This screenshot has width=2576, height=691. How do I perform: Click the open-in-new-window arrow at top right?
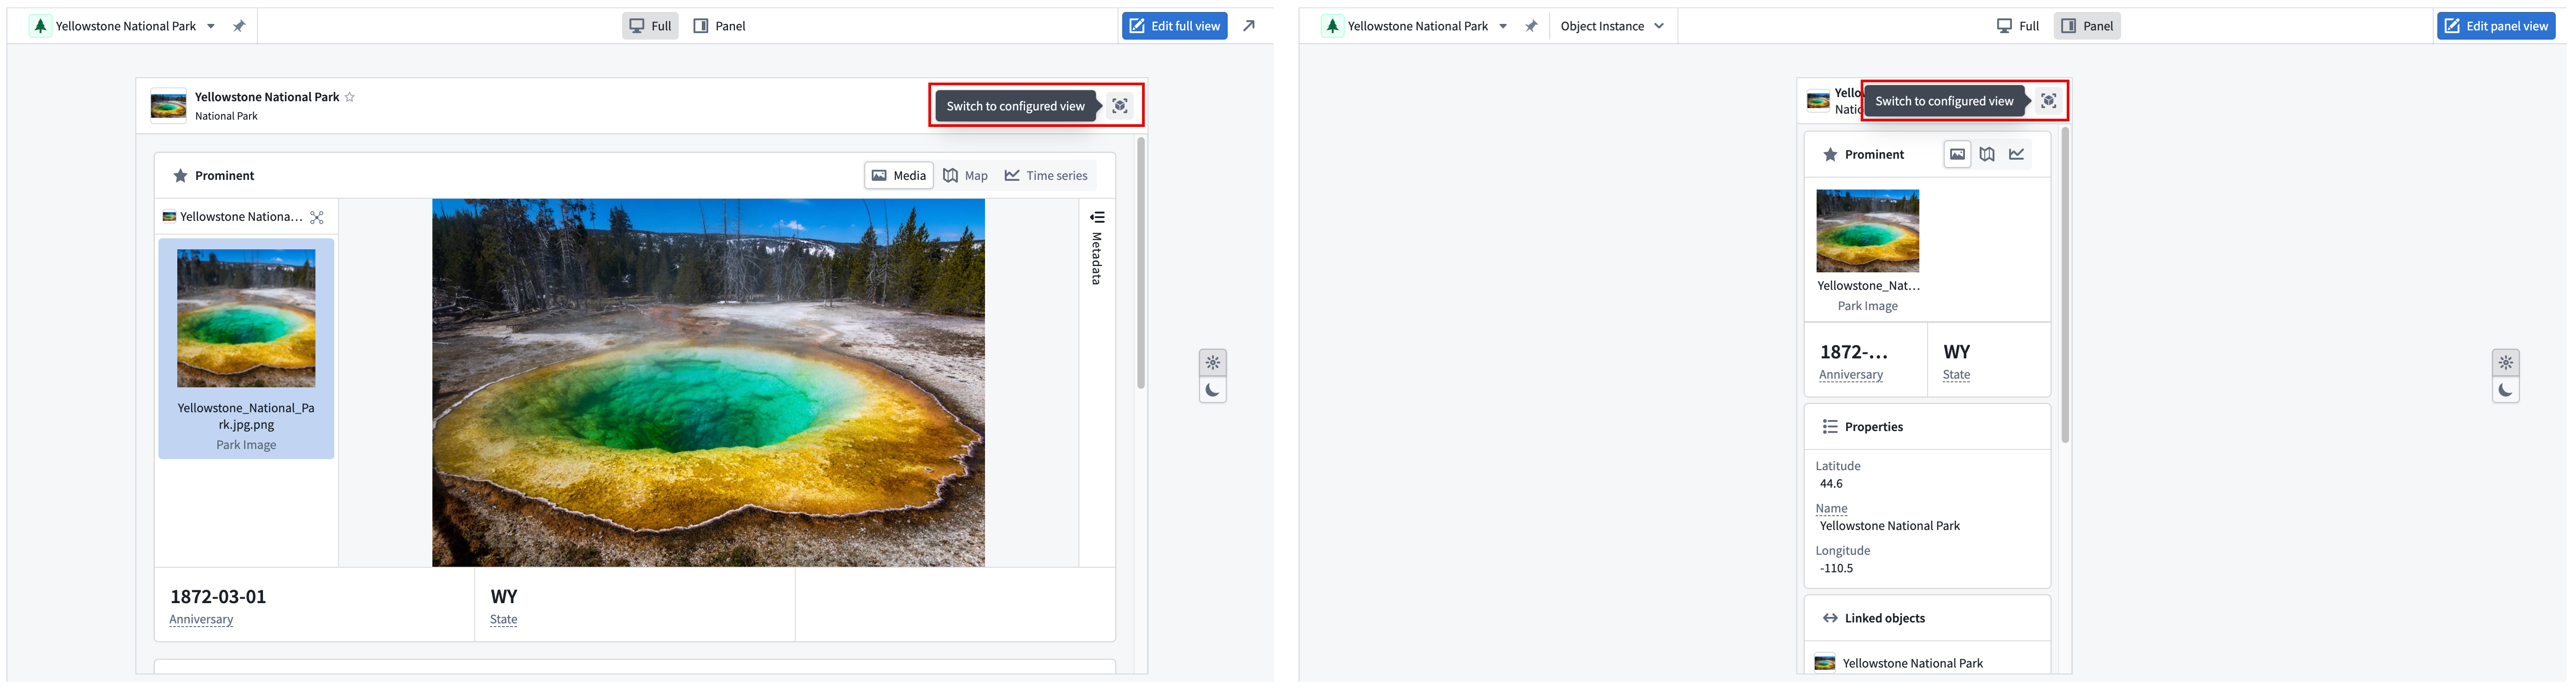(x=1249, y=25)
